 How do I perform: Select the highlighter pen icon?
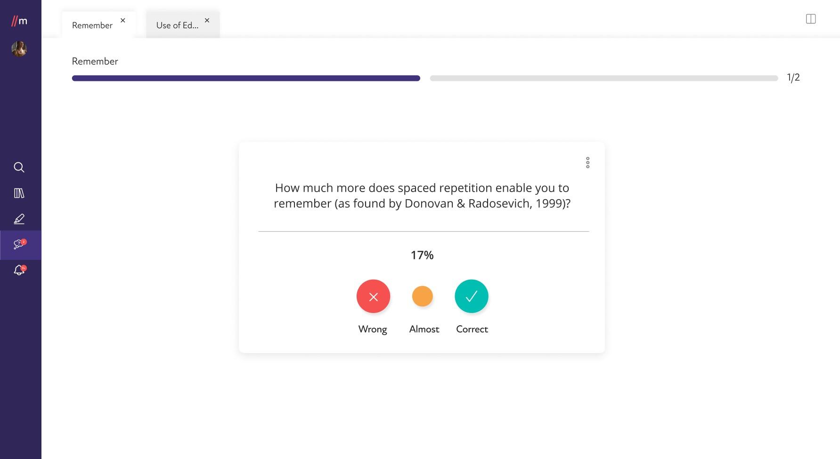pyautogui.click(x=19, y=219)
